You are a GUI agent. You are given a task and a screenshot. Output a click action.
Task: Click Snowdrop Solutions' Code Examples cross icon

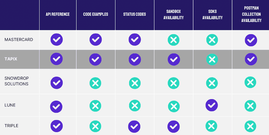(95, 83)
